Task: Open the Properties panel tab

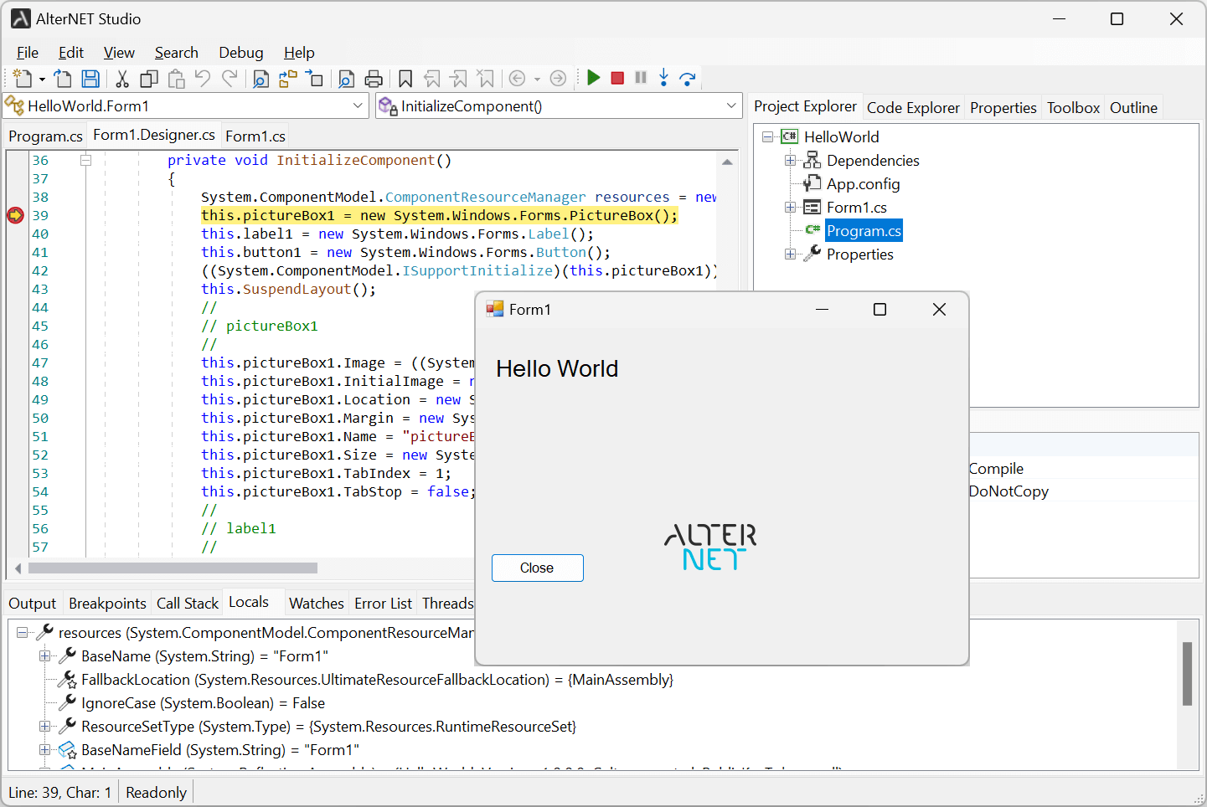Action: [1003, 107]
